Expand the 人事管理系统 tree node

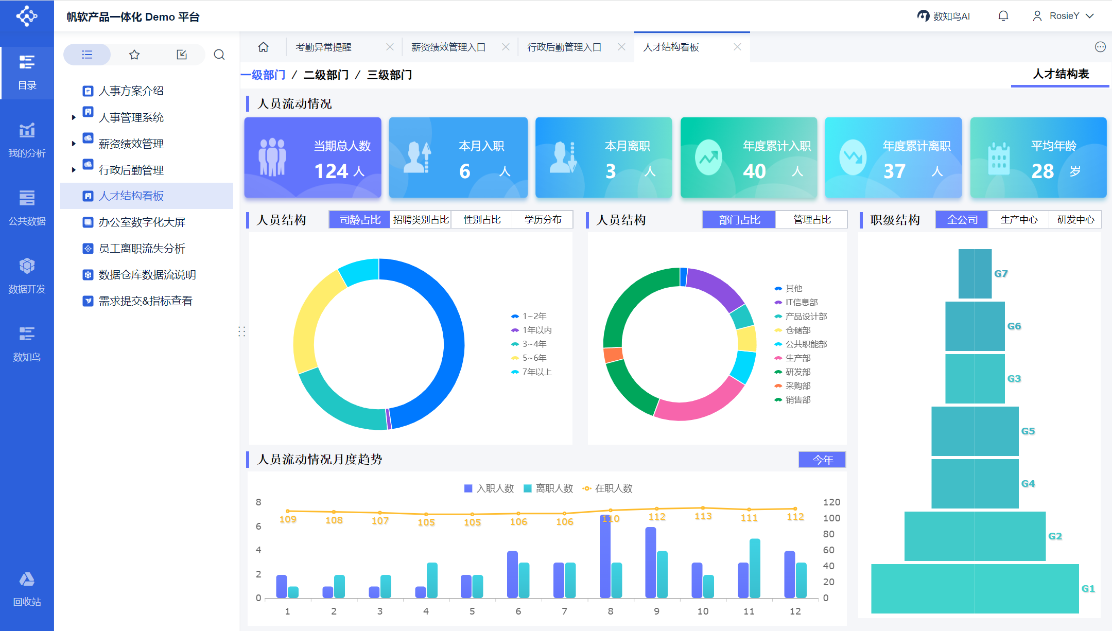pyautogui.click(x=74, y=117)
